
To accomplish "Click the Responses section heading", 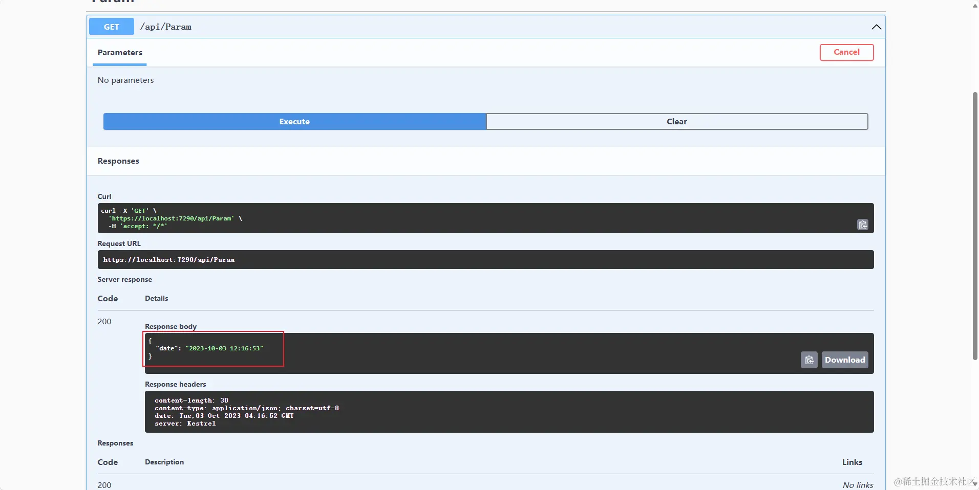I will 118,161.
